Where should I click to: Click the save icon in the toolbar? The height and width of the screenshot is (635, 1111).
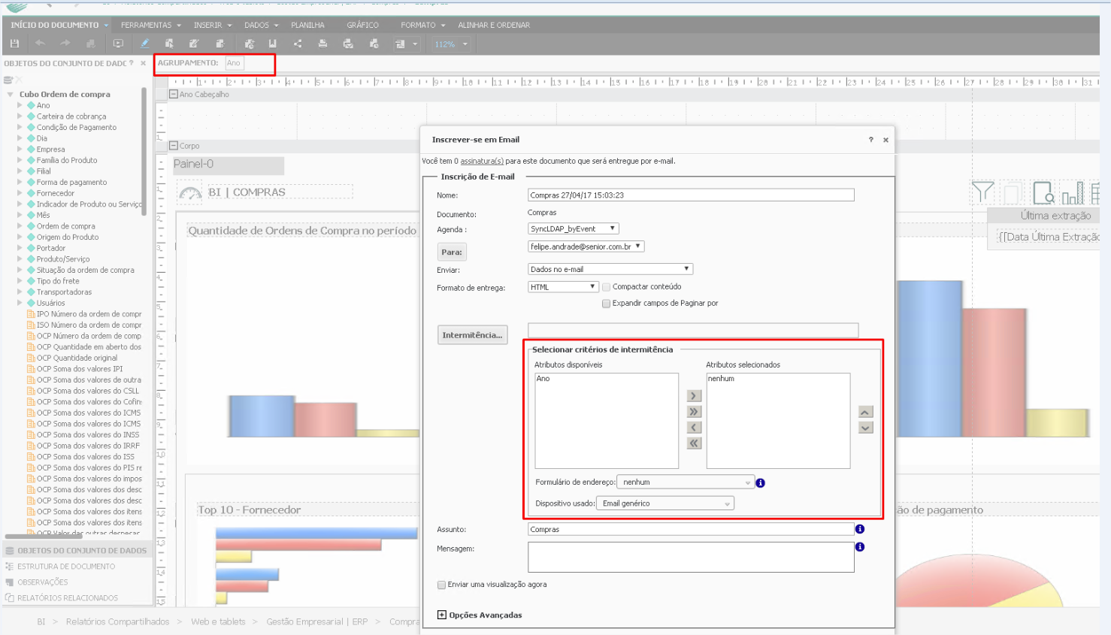point(14,44)
